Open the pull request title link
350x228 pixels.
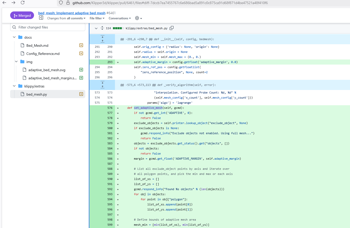pos(72,13)
